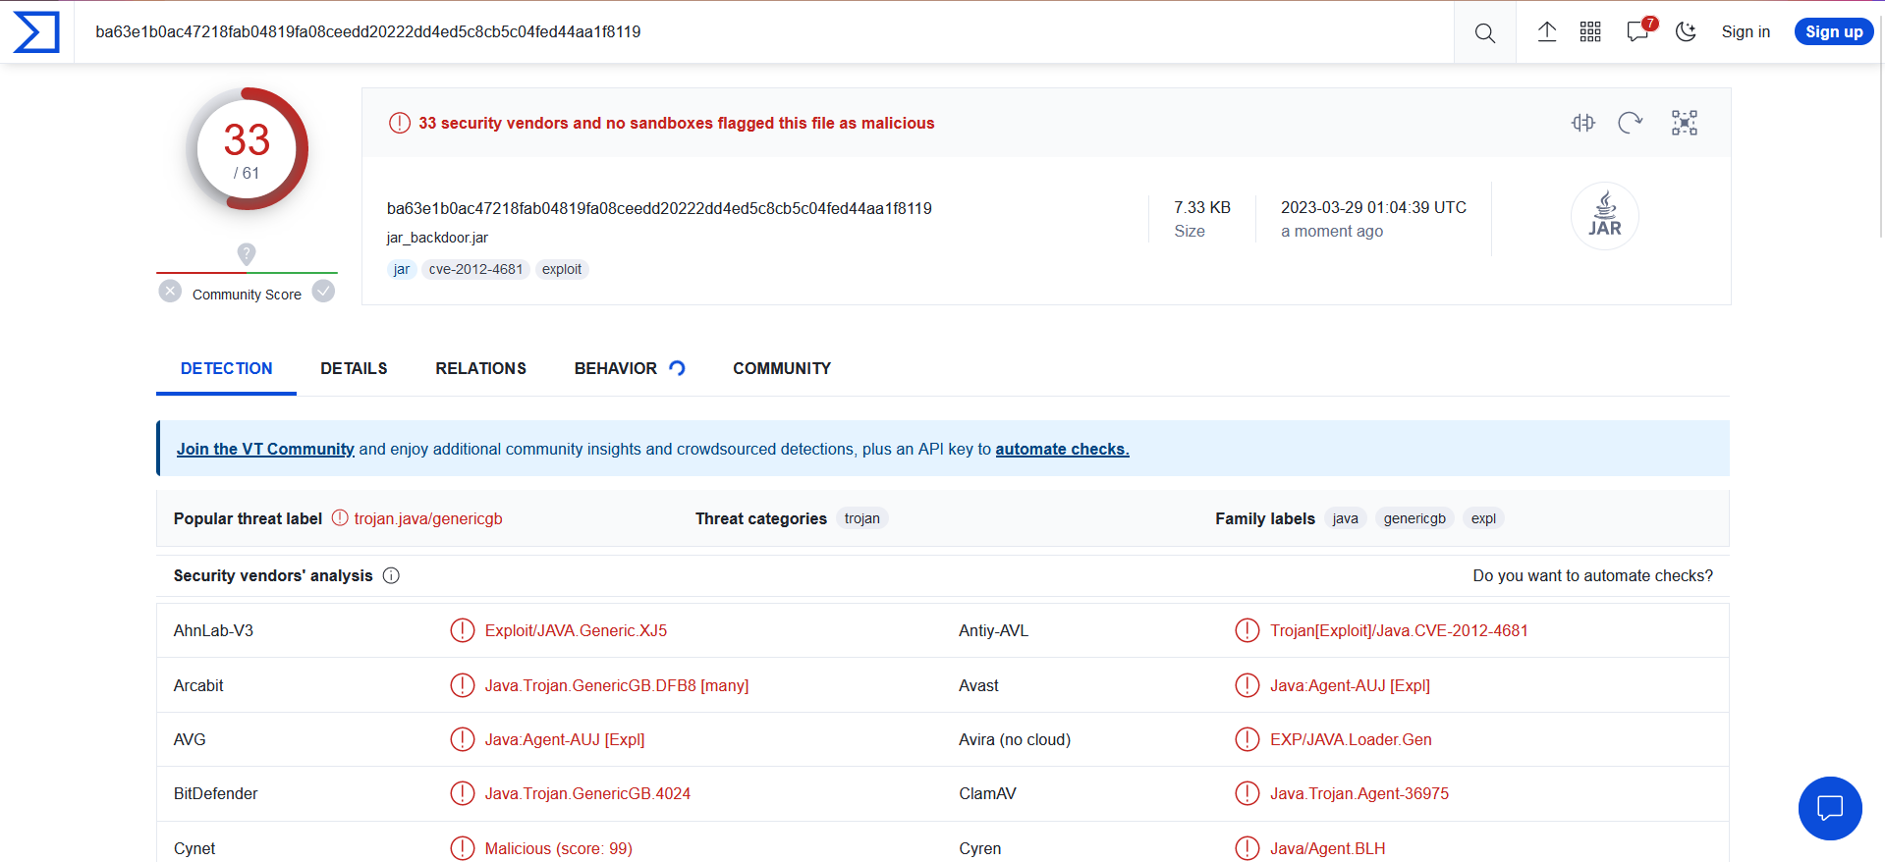Open the graph view icon
This screenshot has width=1885, height=862.
tap(1685, 123)
